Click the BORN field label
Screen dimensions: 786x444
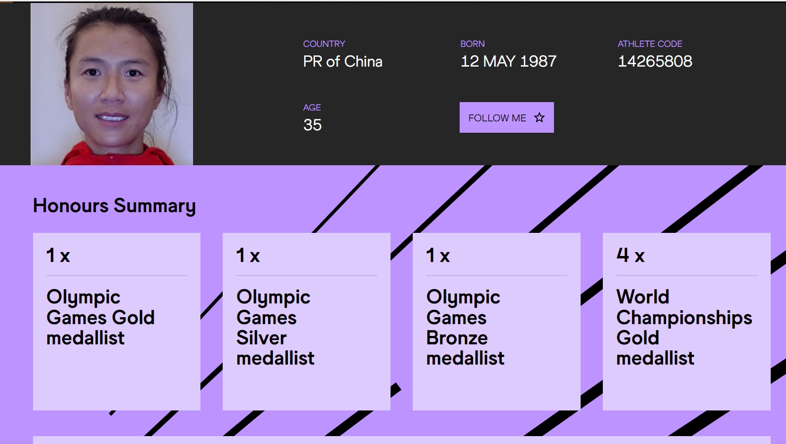click(472, 44)
